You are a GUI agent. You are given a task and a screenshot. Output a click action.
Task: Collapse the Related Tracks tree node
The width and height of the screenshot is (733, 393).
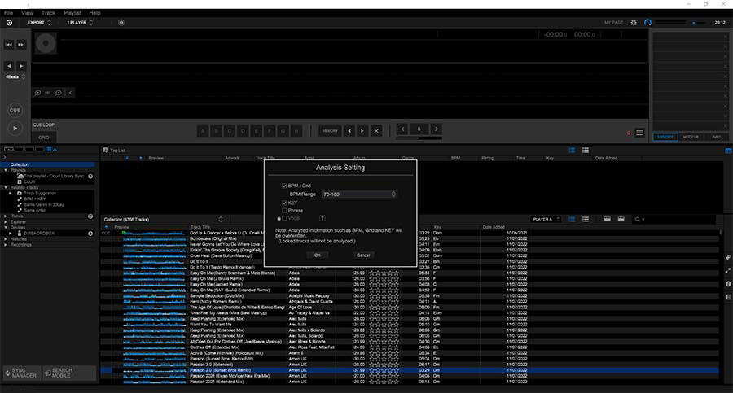click(6, 187)
